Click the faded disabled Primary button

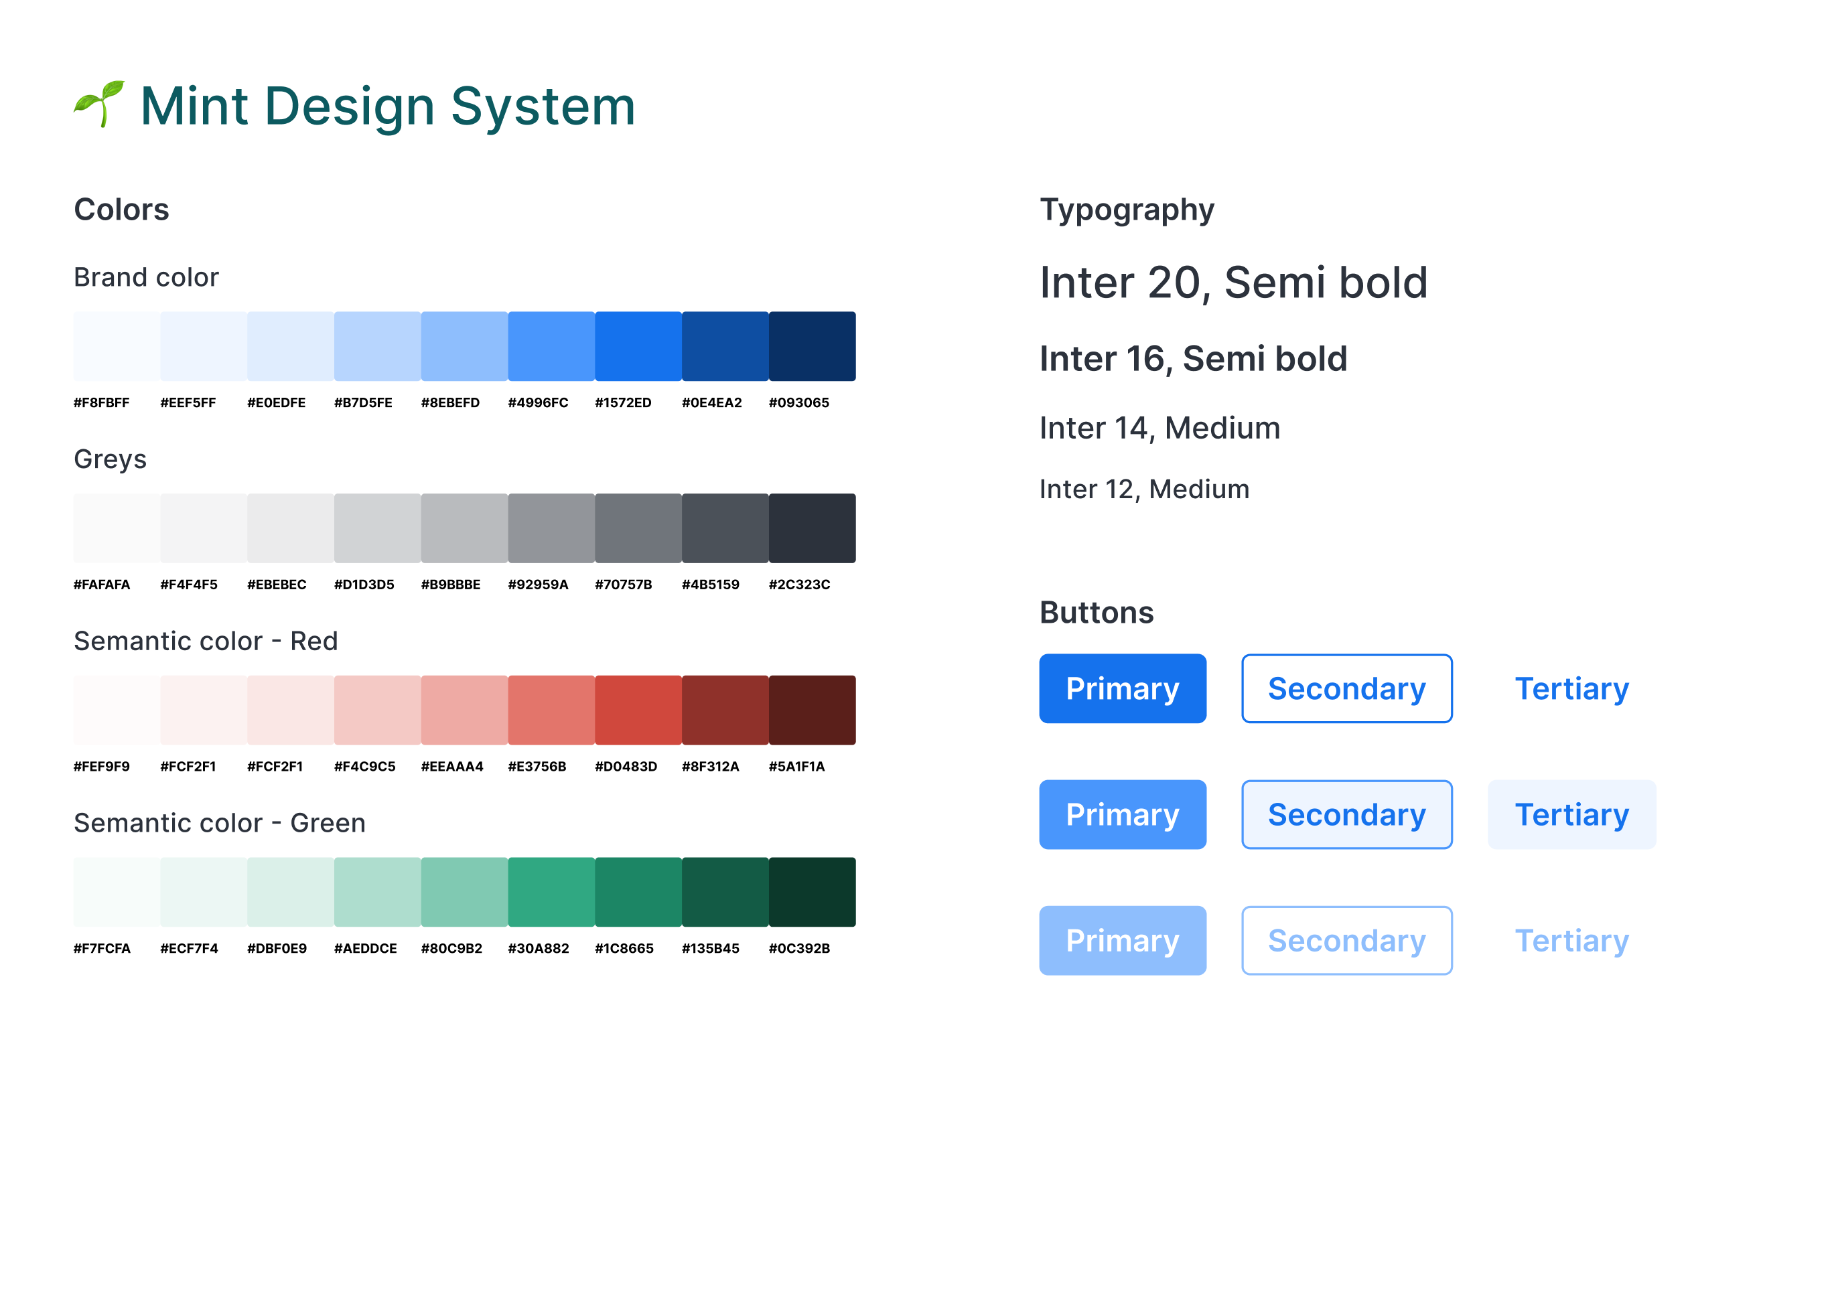point(1122,940)
